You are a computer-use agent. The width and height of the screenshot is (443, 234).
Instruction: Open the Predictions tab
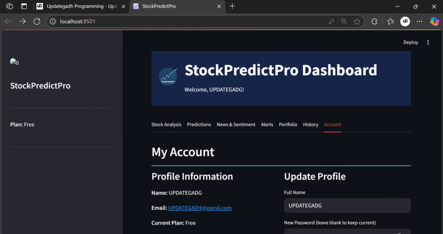click(199, 125)
